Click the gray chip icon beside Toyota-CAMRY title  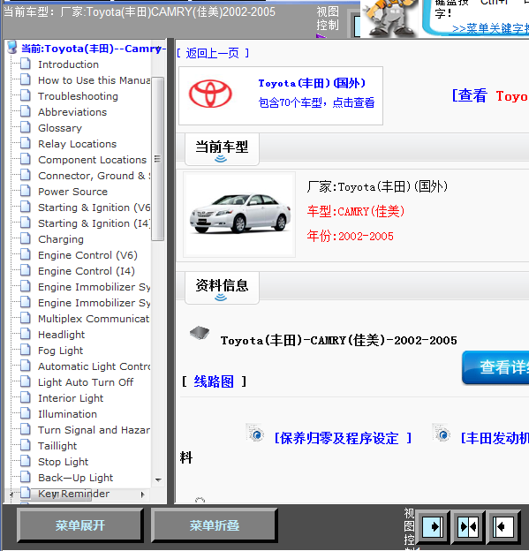pos(200,333)
